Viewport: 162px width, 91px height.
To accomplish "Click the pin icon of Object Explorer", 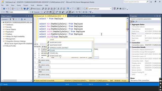I will 29,16.
